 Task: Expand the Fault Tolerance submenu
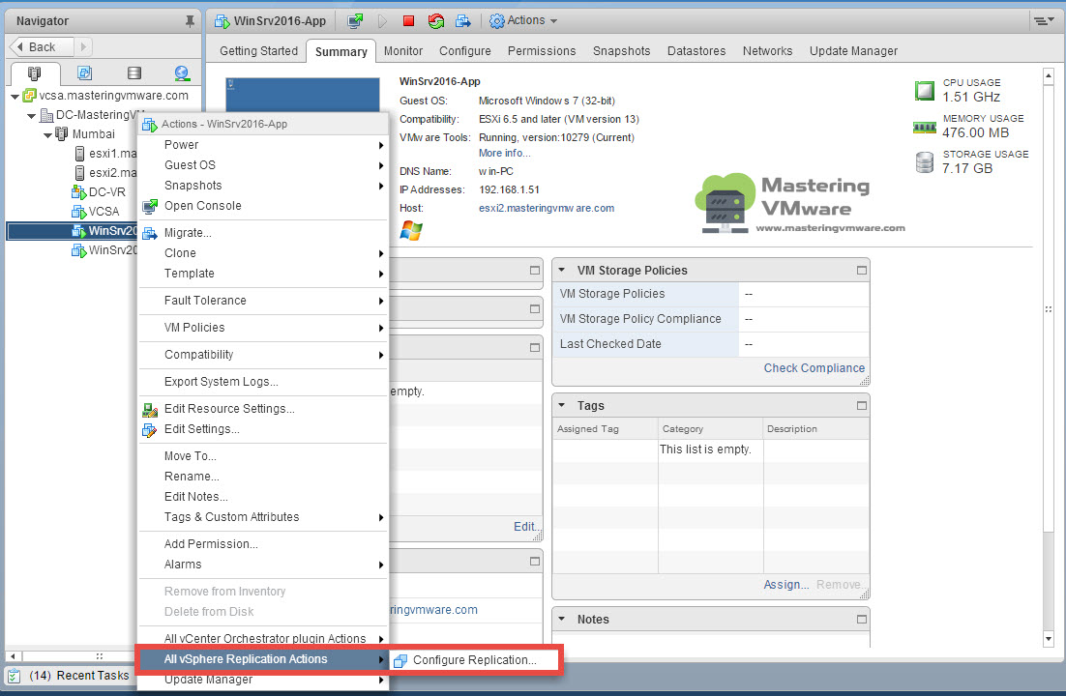pyautogui.click(x=263, y=301)
